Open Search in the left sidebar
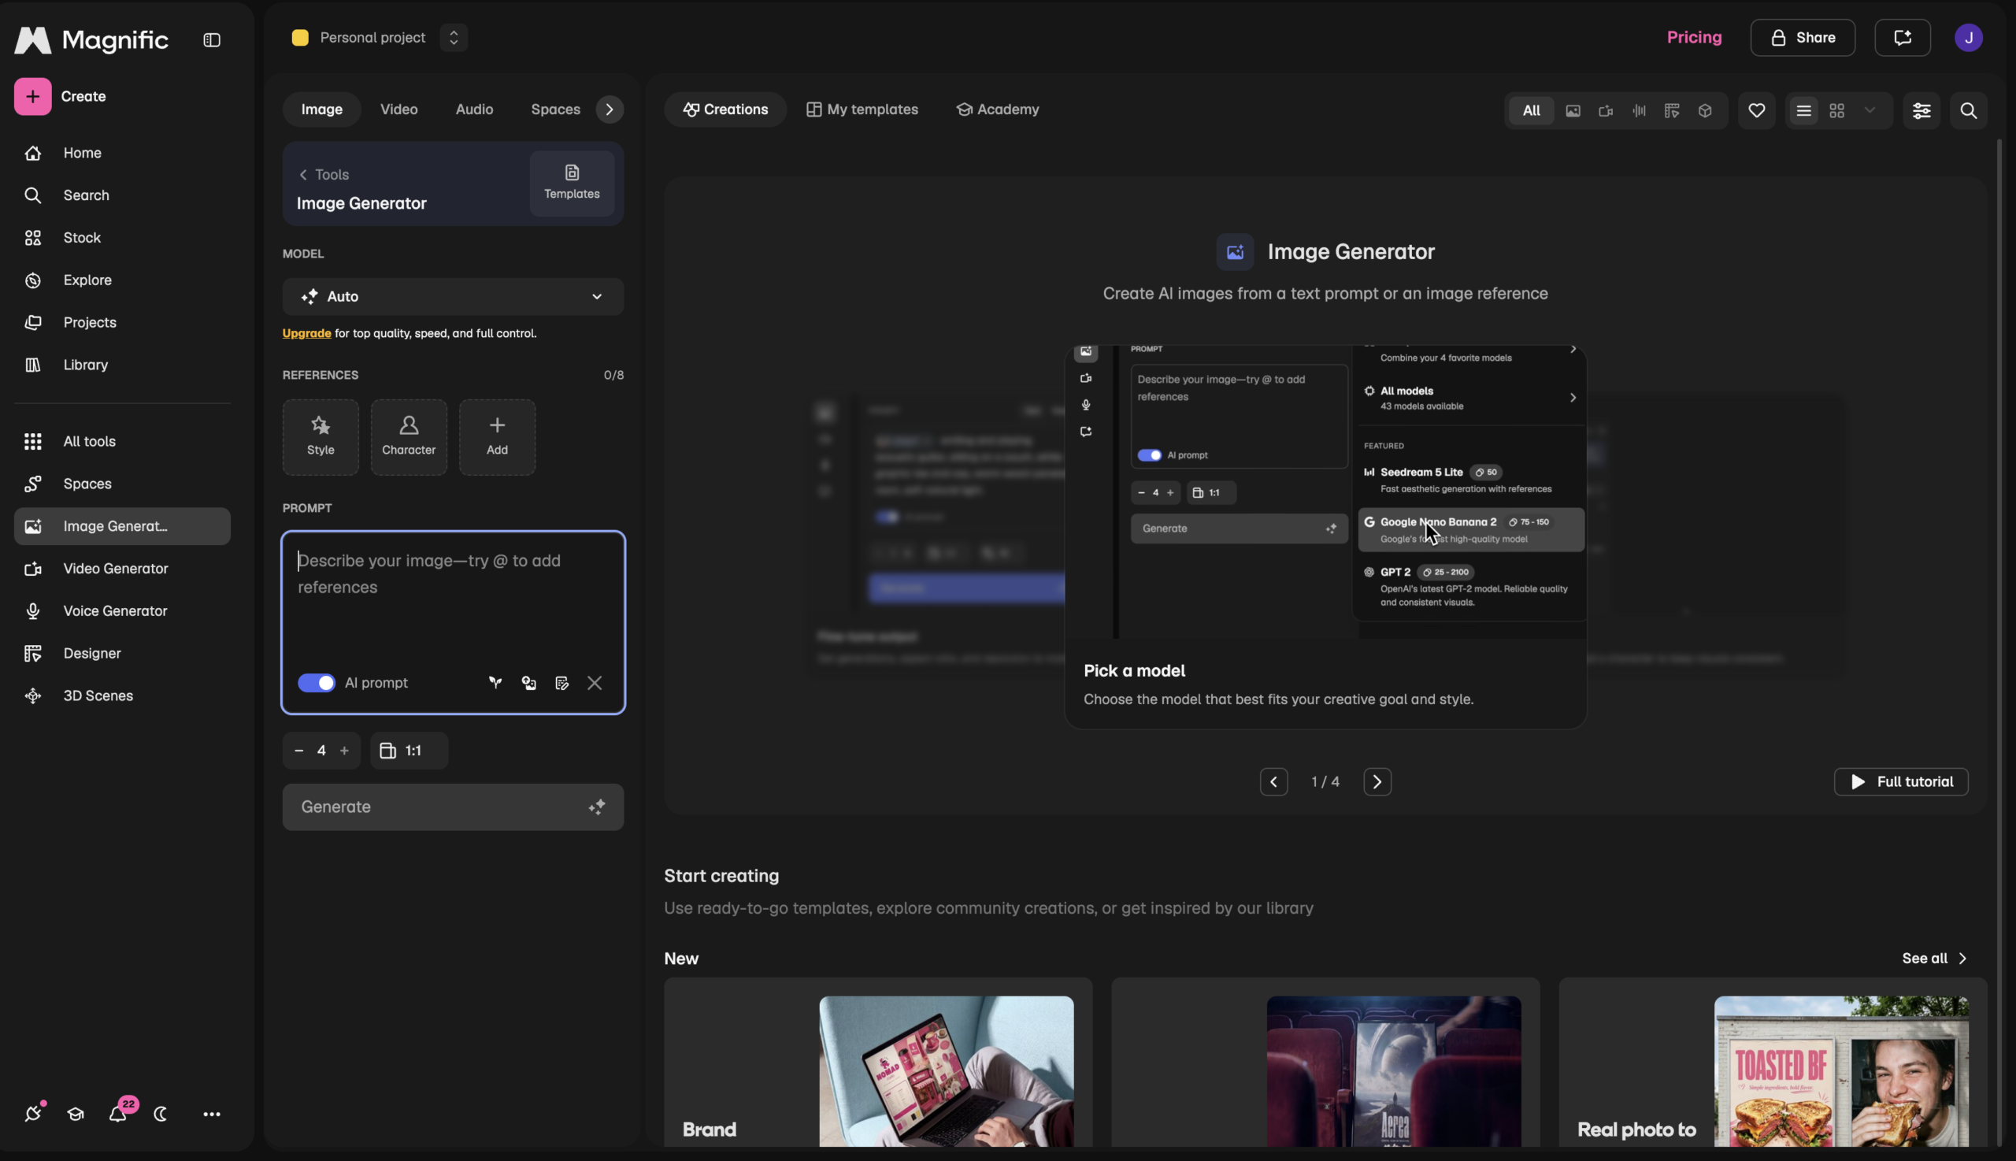This screenshot has width=2016, height=1161. (x=122, y=195)
